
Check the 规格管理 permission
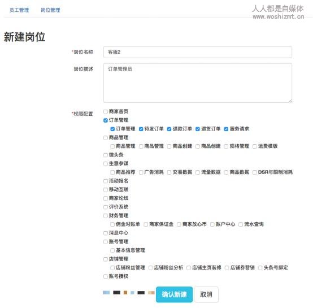pos(226,146)
